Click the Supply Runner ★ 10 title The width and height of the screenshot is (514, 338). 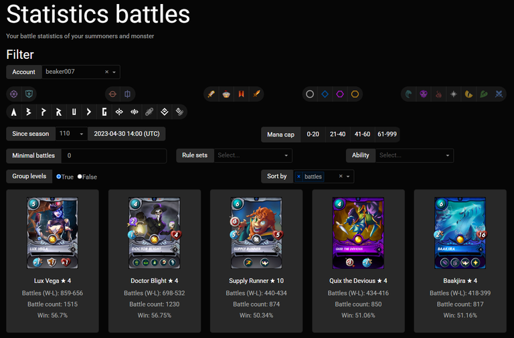pos(256,281)
